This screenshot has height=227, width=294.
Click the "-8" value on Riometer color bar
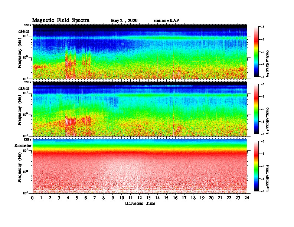click(x=263, y=179)
